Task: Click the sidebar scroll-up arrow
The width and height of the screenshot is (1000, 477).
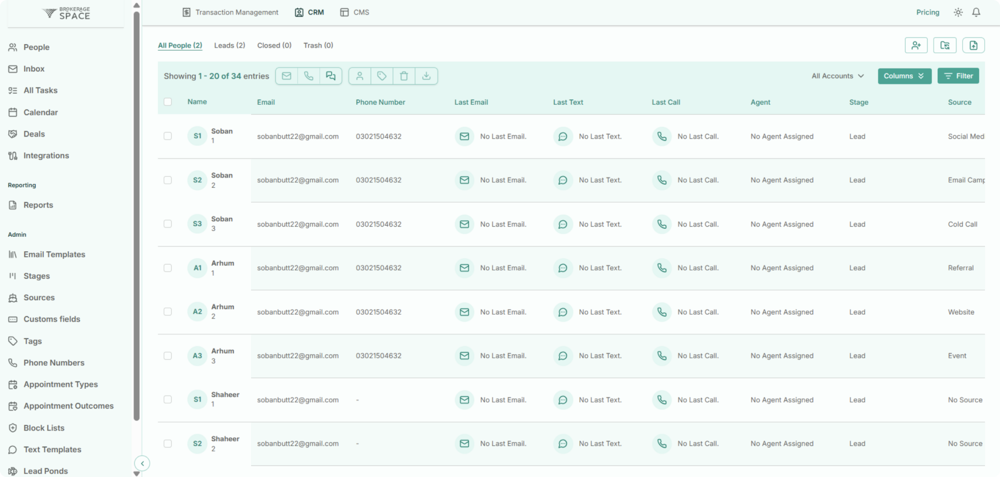Action: coord(136,5)
